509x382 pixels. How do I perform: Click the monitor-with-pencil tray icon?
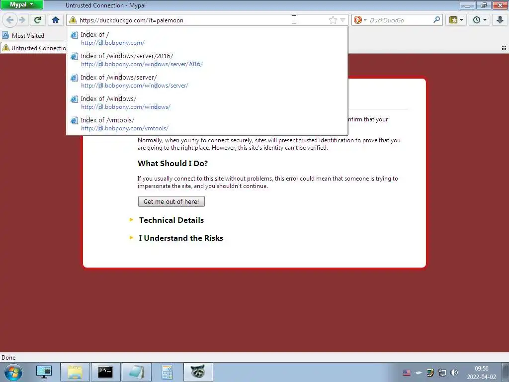click(430, 373)
